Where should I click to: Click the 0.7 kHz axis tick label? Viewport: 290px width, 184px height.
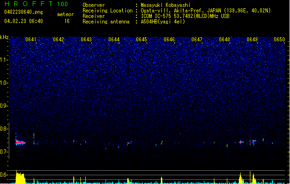[4, 152]
